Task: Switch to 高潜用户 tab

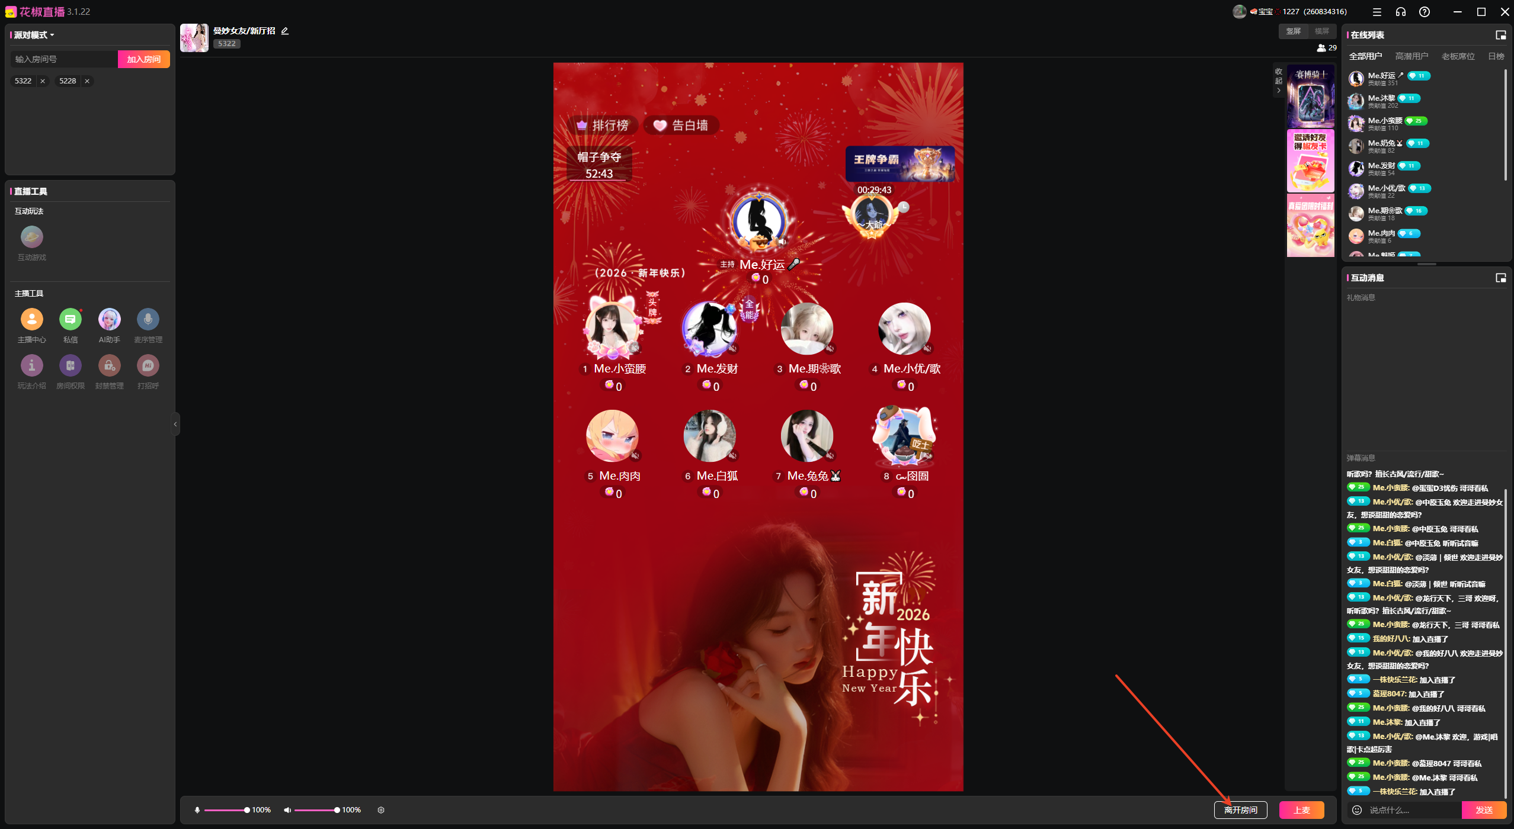Action: 1411,56
